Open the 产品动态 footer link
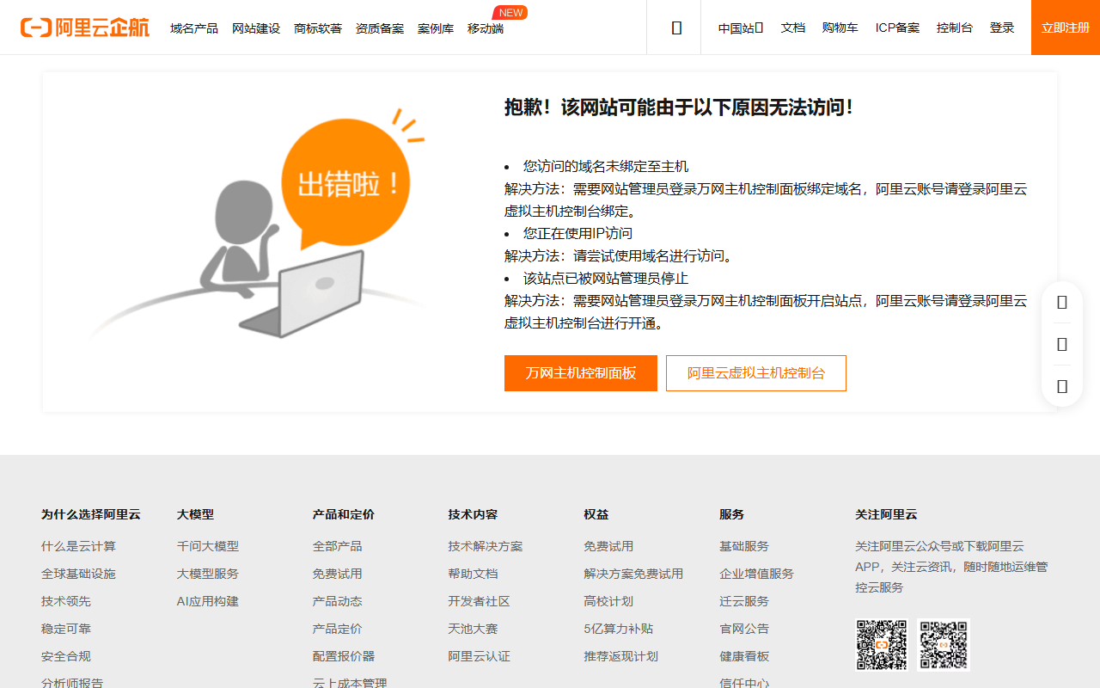This screenshot has width=1100, height=688. (338, 601)
